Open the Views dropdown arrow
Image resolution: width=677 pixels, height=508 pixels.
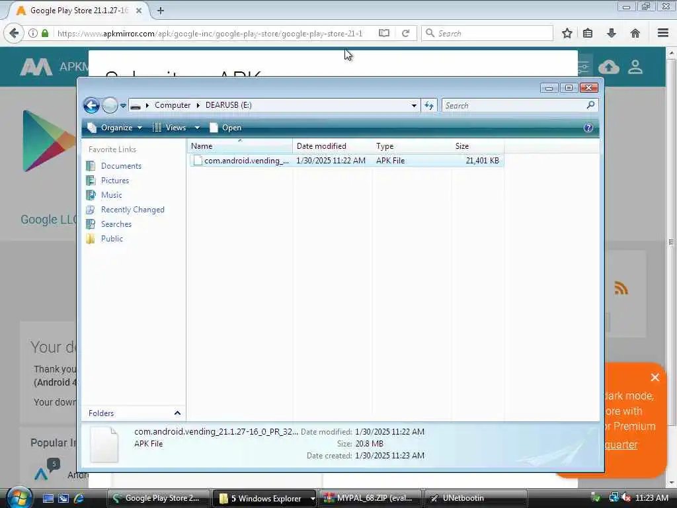[x=197, y=128]
